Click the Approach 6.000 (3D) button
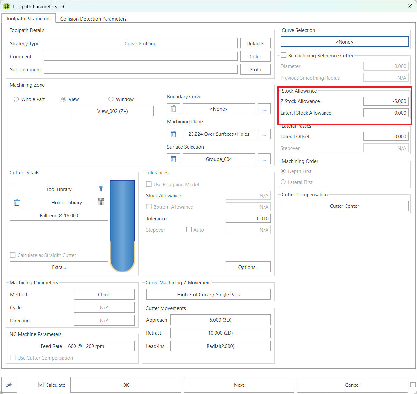Image resolution: width=417 pixels, height=394 pixels. 221,320
